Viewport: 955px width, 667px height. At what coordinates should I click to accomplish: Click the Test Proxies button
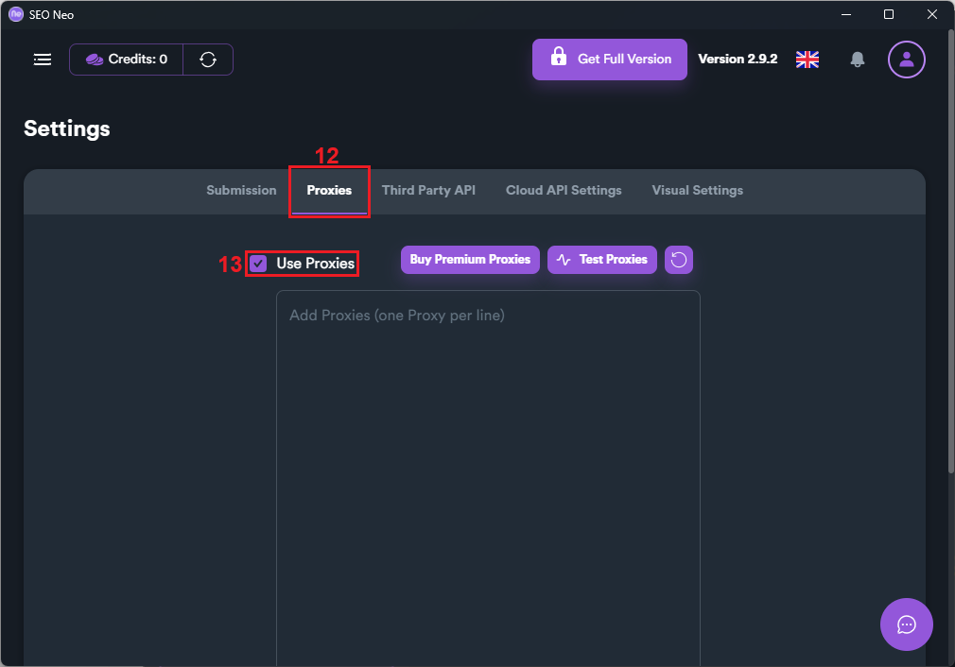(601, 260)
